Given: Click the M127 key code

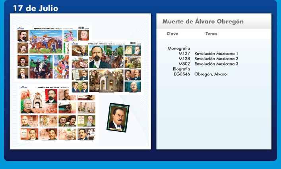Looking at the screenshot, I should pos(184,53).
